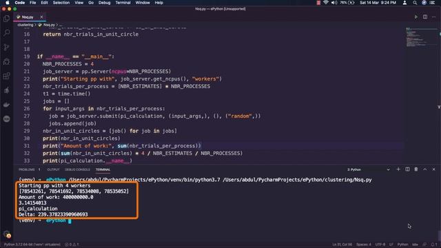Click the 'clustering' breadcrumb

click(25, 25)
